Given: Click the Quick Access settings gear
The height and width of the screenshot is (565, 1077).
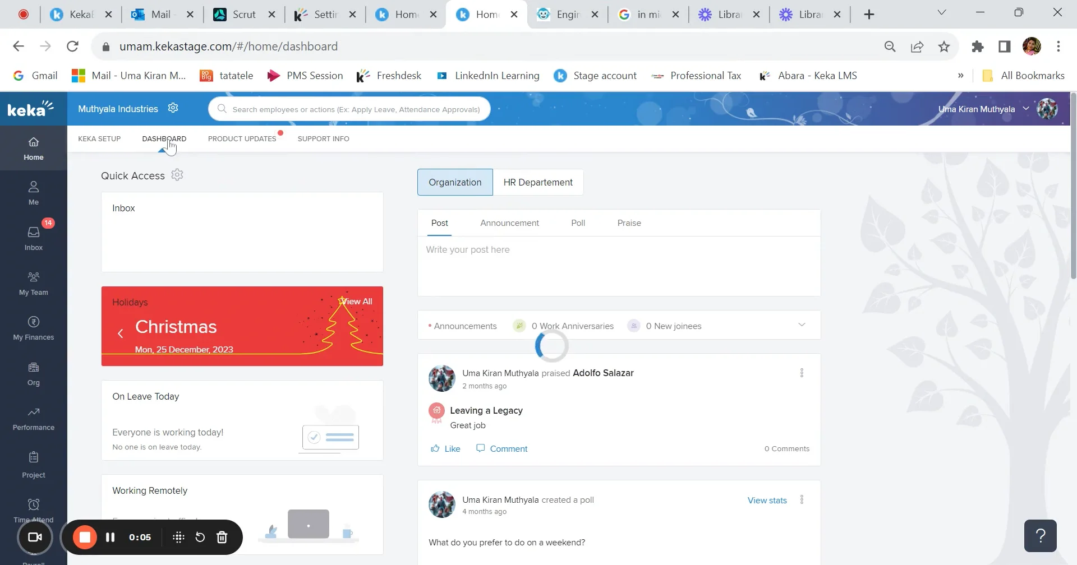Looking at the screenshot, I should (x=177, y=174).
